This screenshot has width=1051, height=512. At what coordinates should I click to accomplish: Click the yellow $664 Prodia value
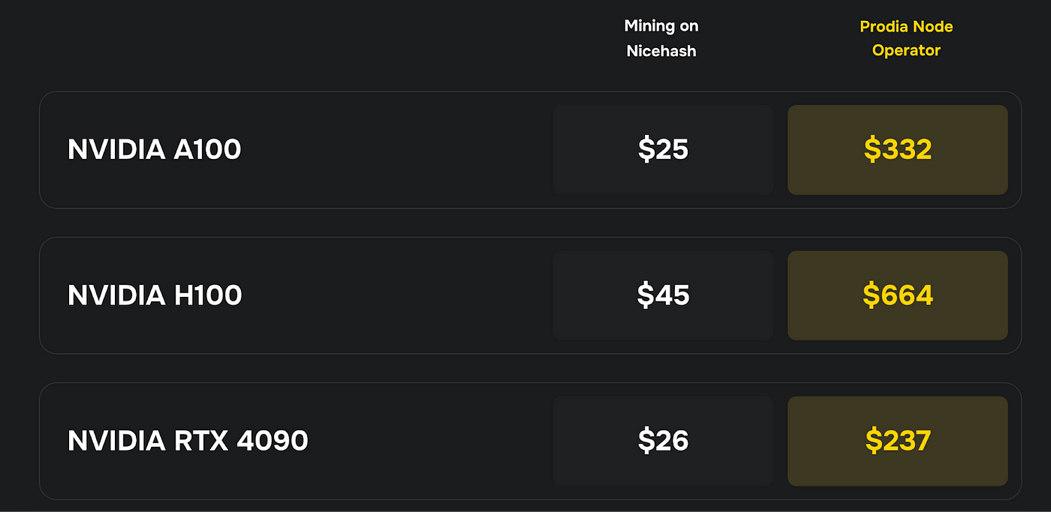[x=898, y=295]
